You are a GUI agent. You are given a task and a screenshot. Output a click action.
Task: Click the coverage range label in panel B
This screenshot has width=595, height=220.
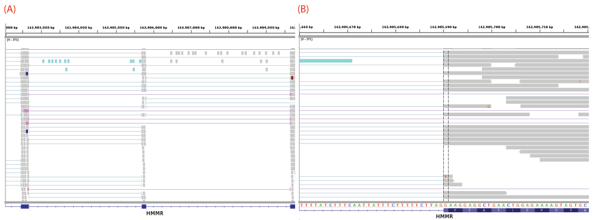coord(306,39)
